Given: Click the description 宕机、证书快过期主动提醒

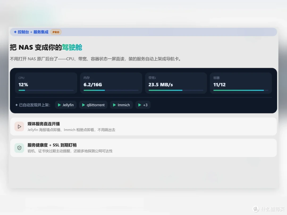Looking at the screenshot, I should (x=70, y=151).
